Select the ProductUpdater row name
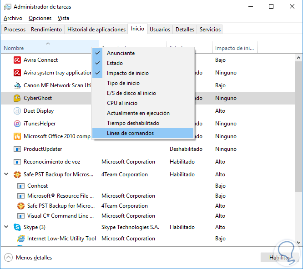The image size is (303, 269). pos(43,149)
